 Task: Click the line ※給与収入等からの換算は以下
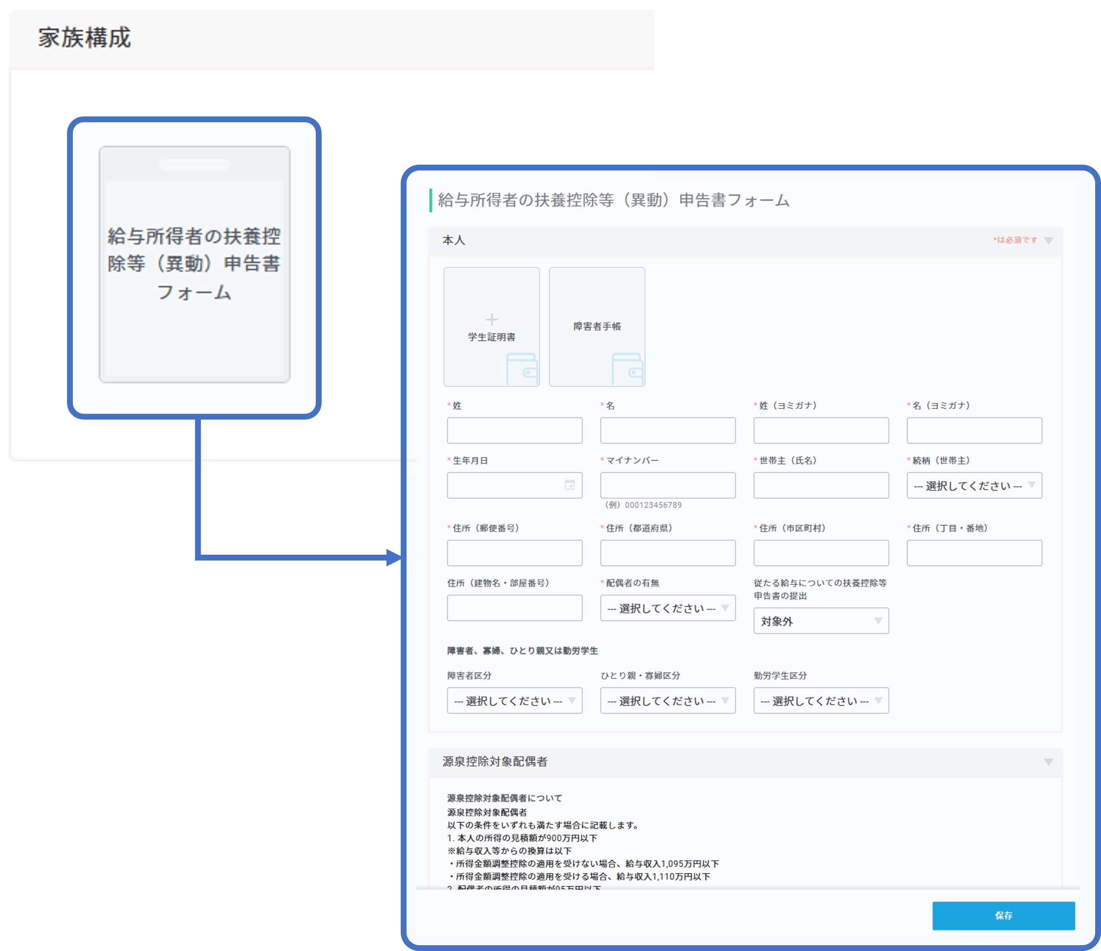tap(509, 851)
